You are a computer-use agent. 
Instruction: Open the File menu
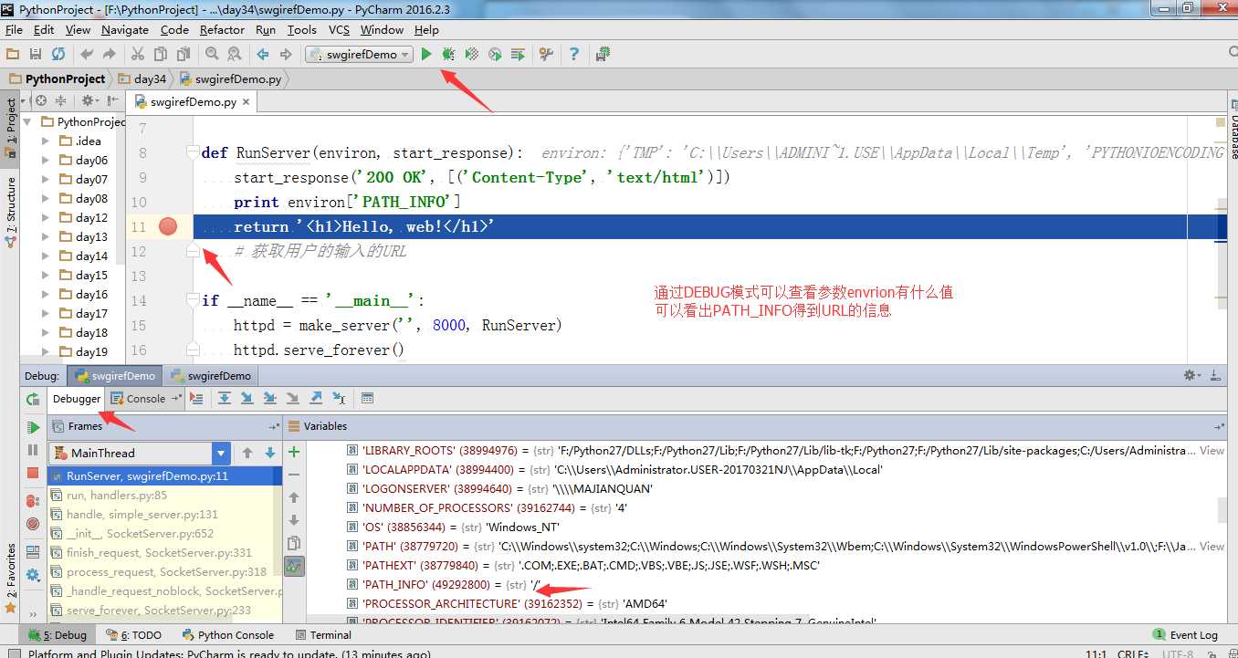14,29
